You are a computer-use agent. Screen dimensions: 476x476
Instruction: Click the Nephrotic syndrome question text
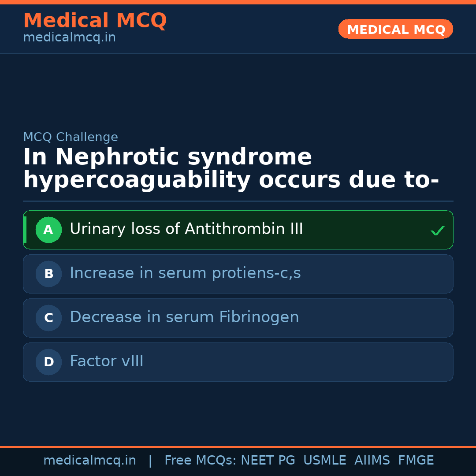[x=231, y=169]
